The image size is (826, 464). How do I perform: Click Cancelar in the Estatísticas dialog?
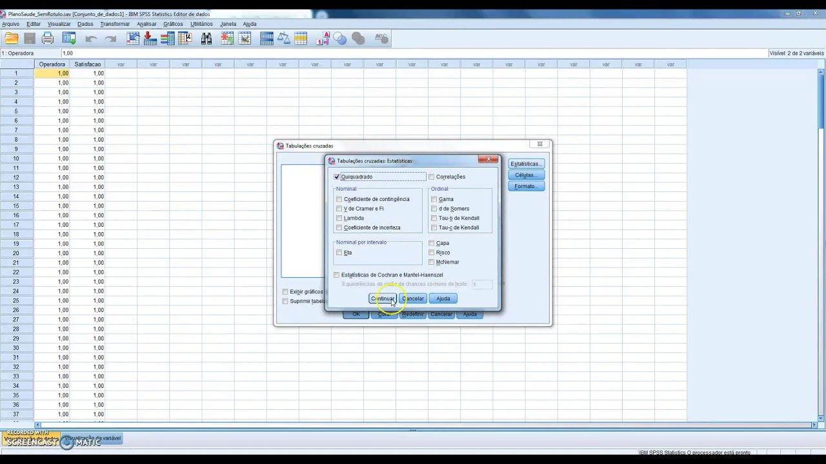tap(413, 298)
